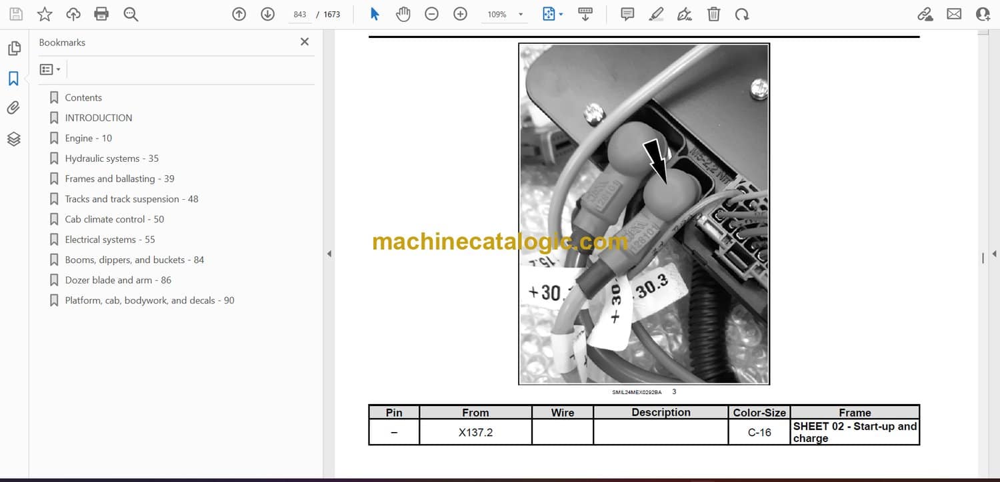Image resolution: width=1000 pixels, height=482 pixels.
Task: Open the account profile icon
Action: click(x=983, y=14)
